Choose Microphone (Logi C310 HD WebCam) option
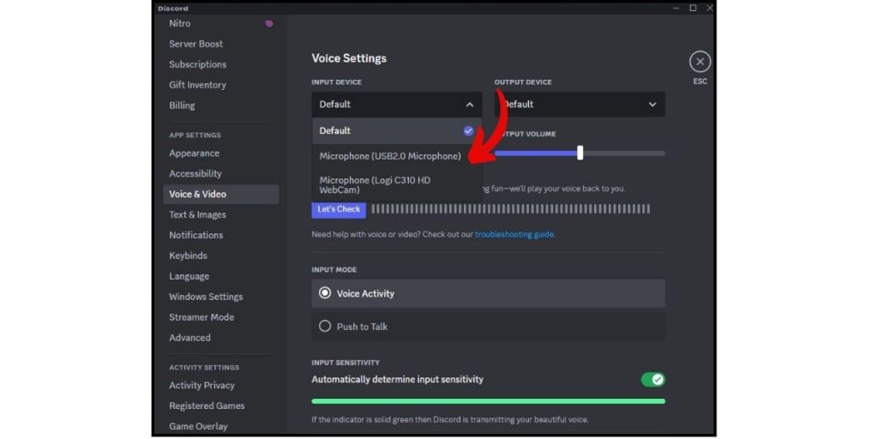The width and height of the screenshot is (878, 439). [396, 185]
